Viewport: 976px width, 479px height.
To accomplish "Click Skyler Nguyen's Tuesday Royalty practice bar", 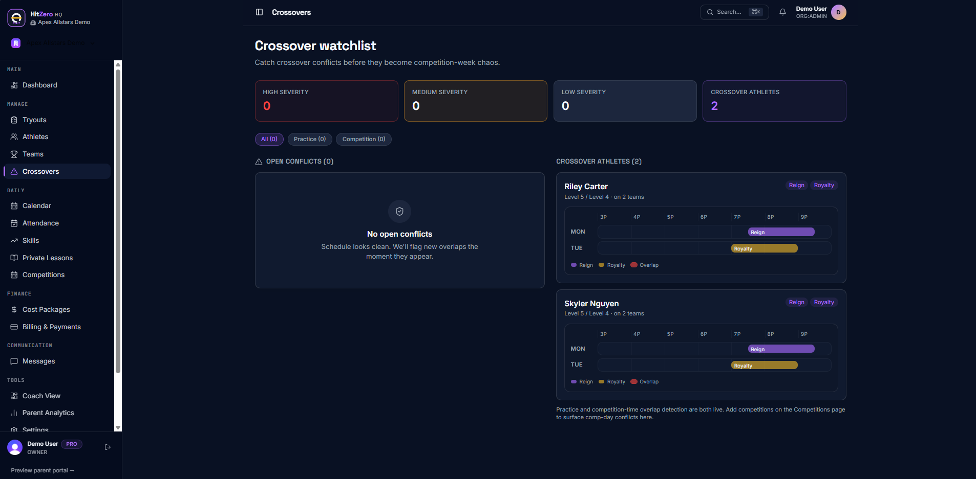I will (764, 366).
